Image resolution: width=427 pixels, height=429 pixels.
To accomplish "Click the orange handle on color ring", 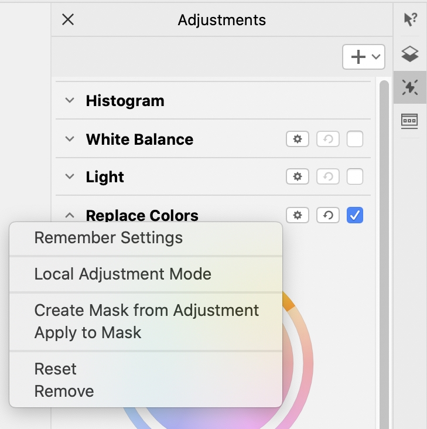I will (x=287, y=302).
